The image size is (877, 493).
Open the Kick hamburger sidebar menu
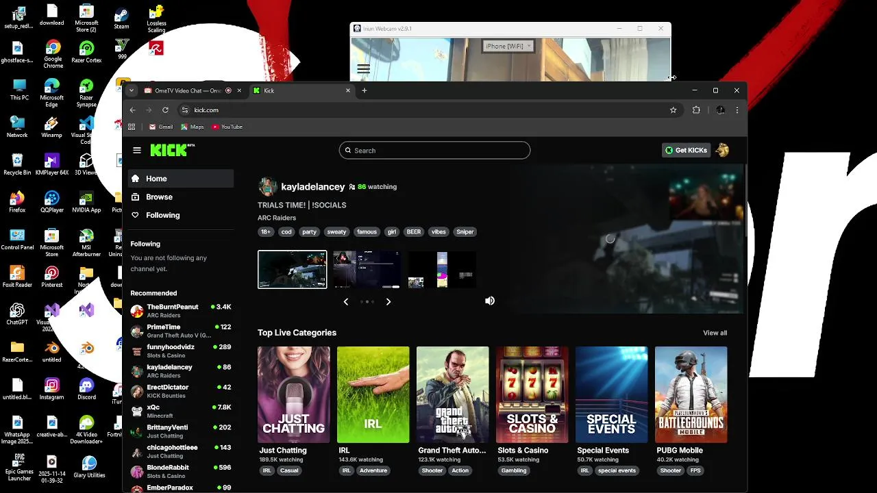(137, 150)
